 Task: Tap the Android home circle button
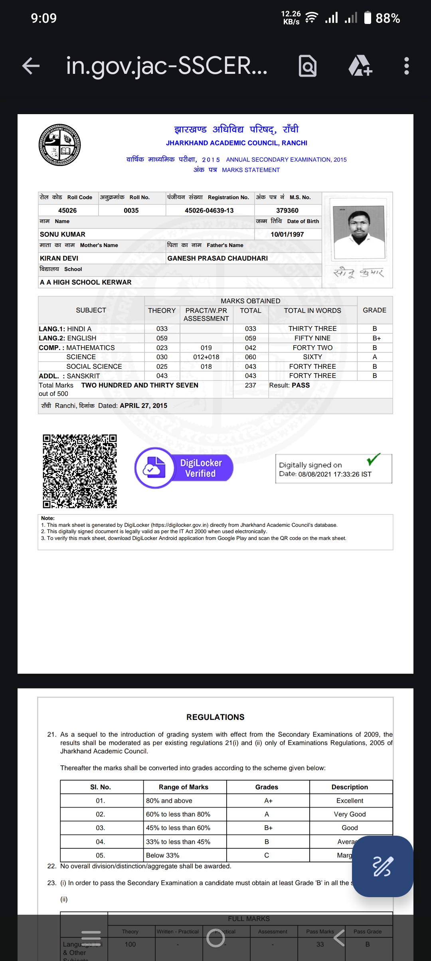[215, 937]
